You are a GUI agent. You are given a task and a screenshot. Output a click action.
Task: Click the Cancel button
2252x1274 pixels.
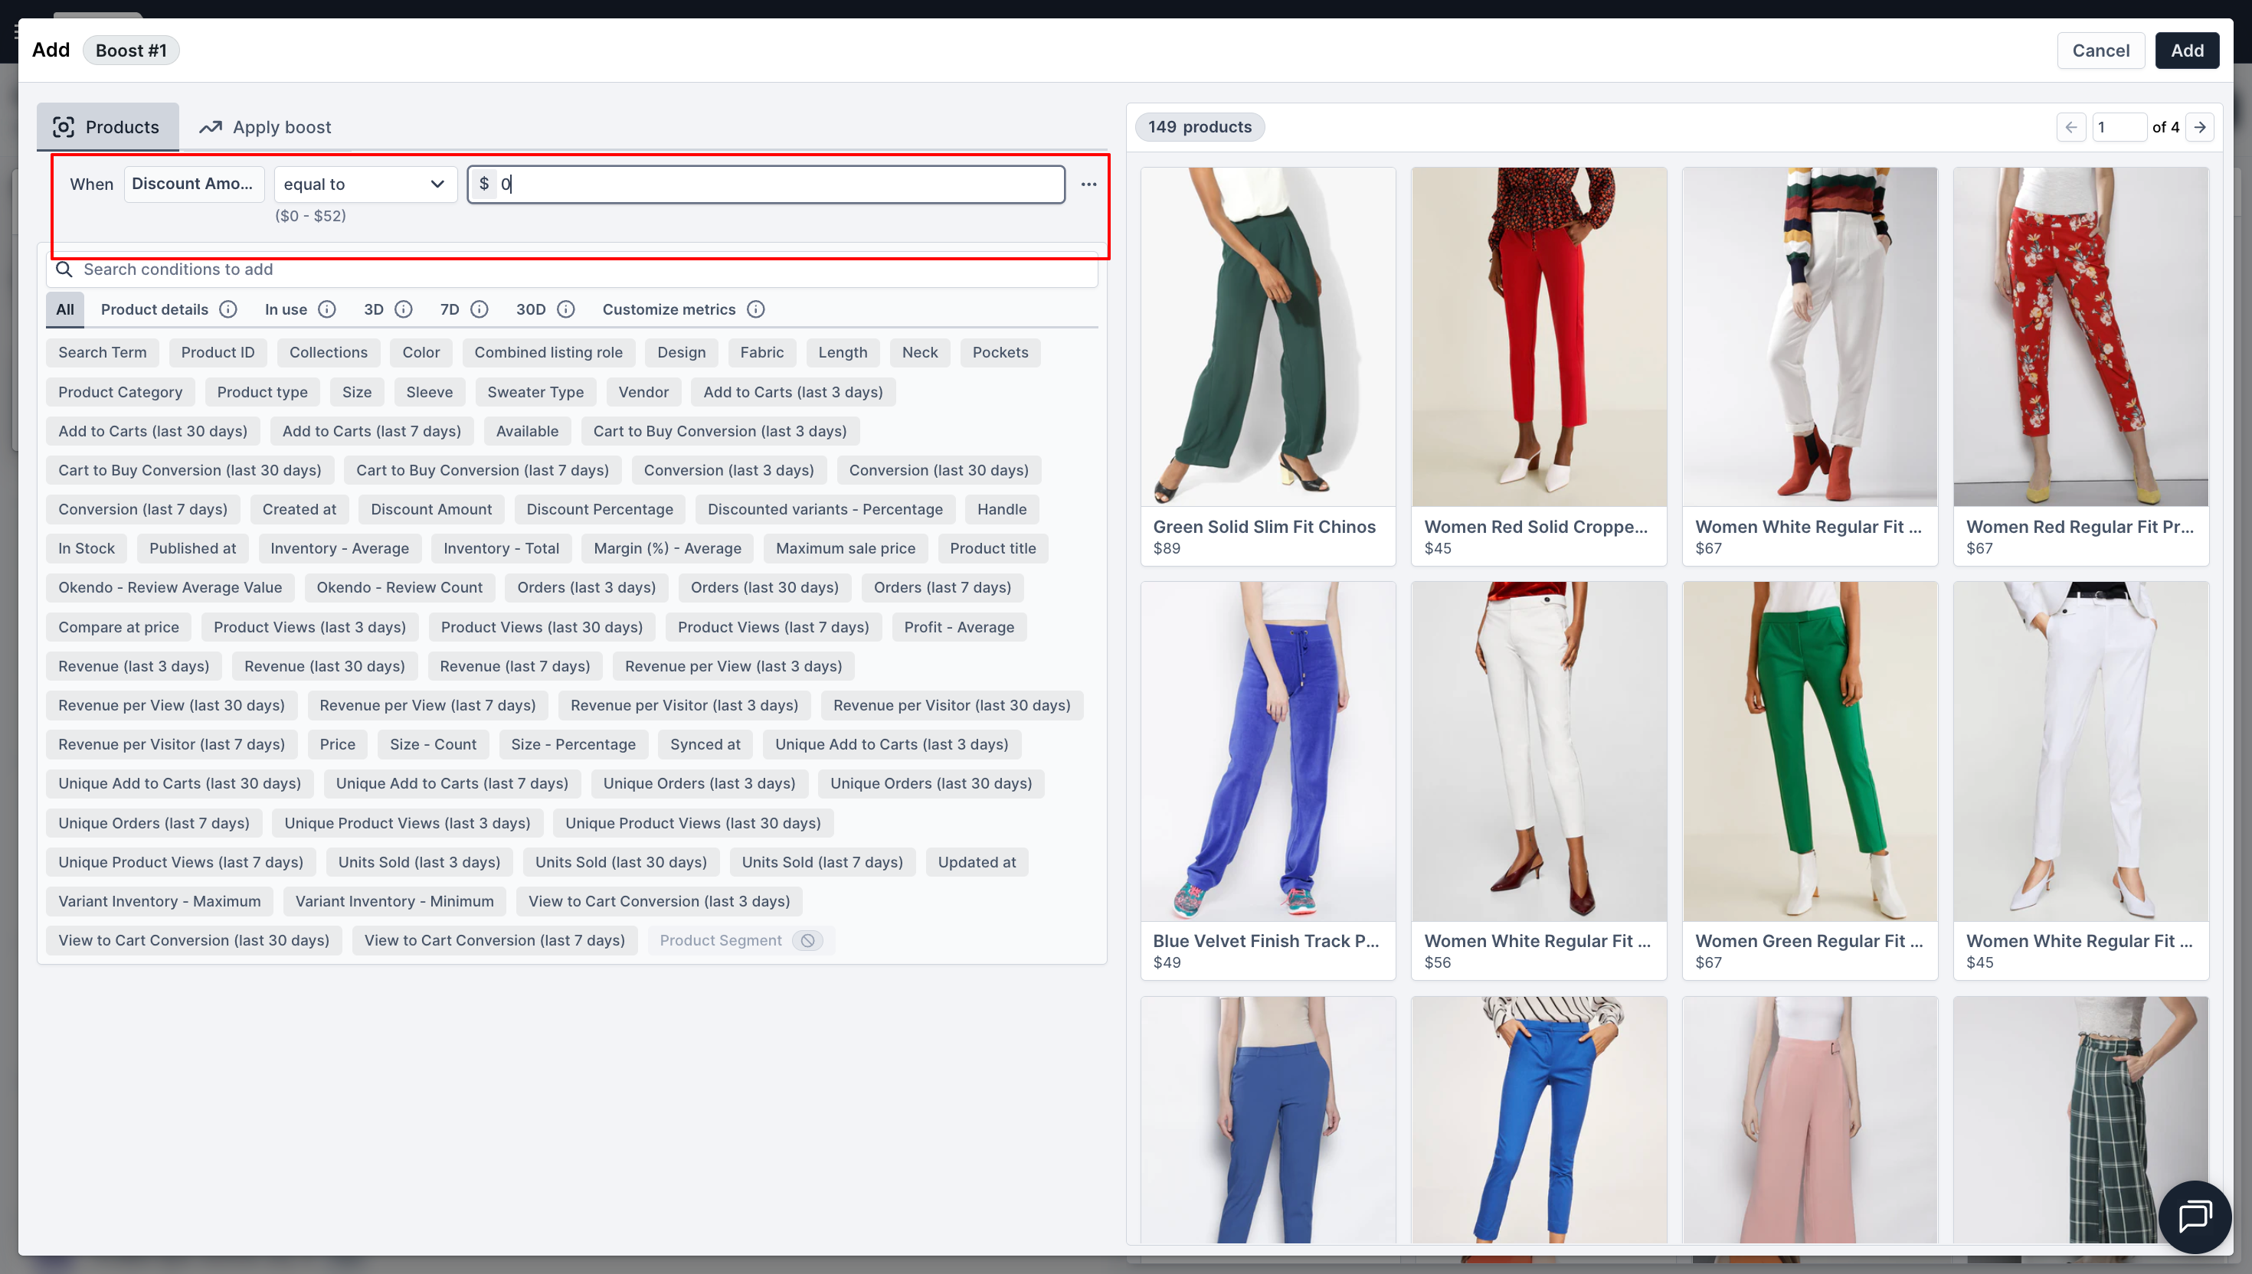[x=2100, y=51]
